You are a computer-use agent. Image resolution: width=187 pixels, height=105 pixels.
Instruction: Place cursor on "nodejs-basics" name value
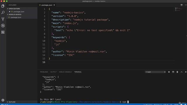click(73, 13)
